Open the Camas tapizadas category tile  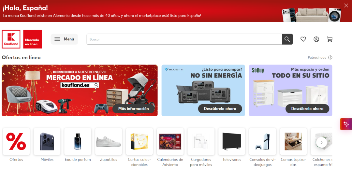(x=293, y=142)
